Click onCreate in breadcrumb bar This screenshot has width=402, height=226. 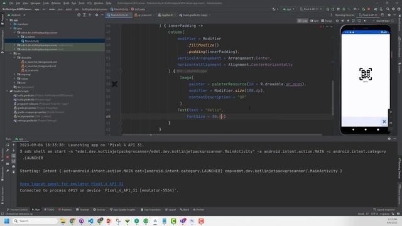[138, 9]
